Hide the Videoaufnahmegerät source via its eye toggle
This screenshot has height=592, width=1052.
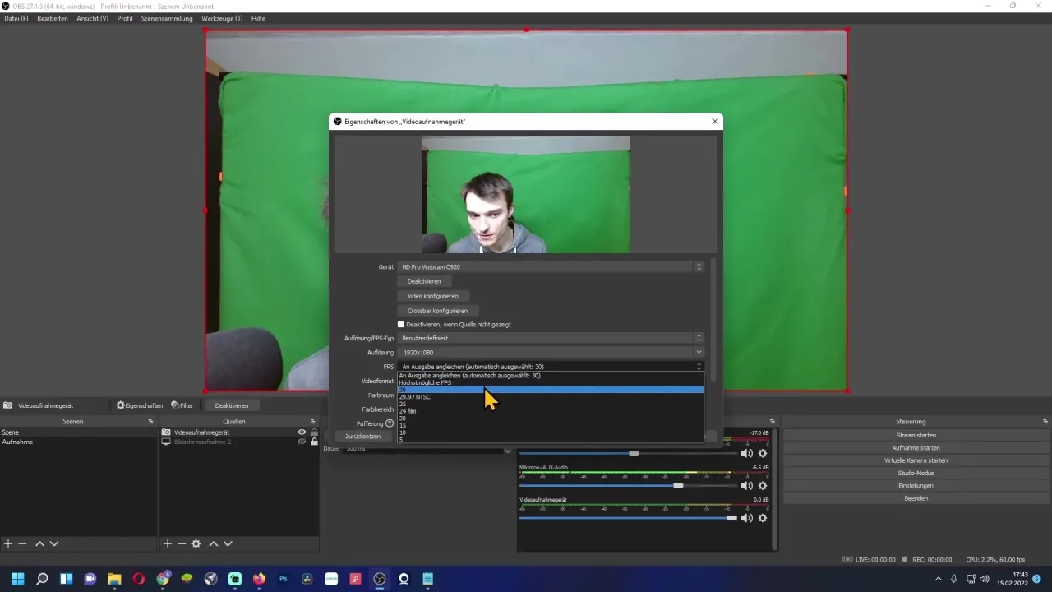301,432
